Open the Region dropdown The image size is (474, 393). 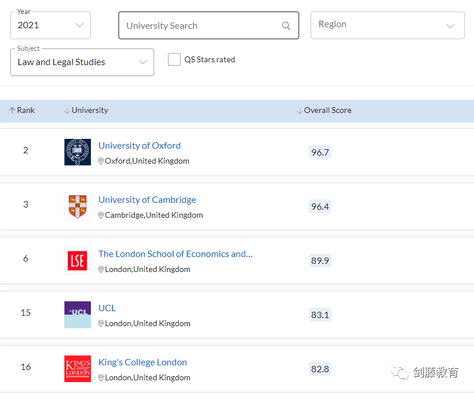click(387, 25)
